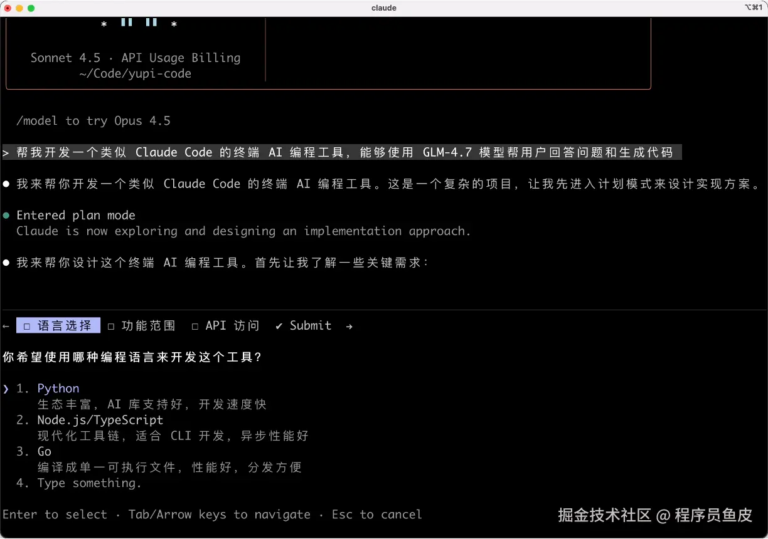Click the window title 'claude'
This screenshot has width=768, height=539.
(x=384, y=8)
